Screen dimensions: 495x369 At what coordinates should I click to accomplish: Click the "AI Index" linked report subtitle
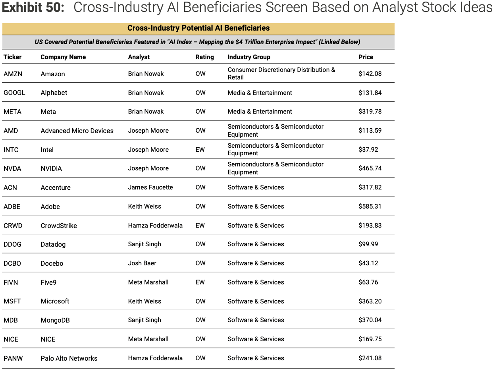point(197,42)
